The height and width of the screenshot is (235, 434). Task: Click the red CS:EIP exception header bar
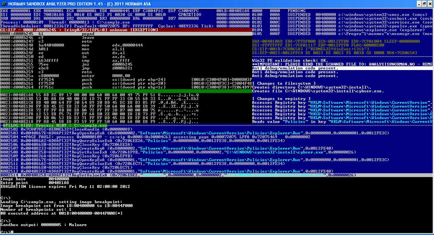coord(126,30)
